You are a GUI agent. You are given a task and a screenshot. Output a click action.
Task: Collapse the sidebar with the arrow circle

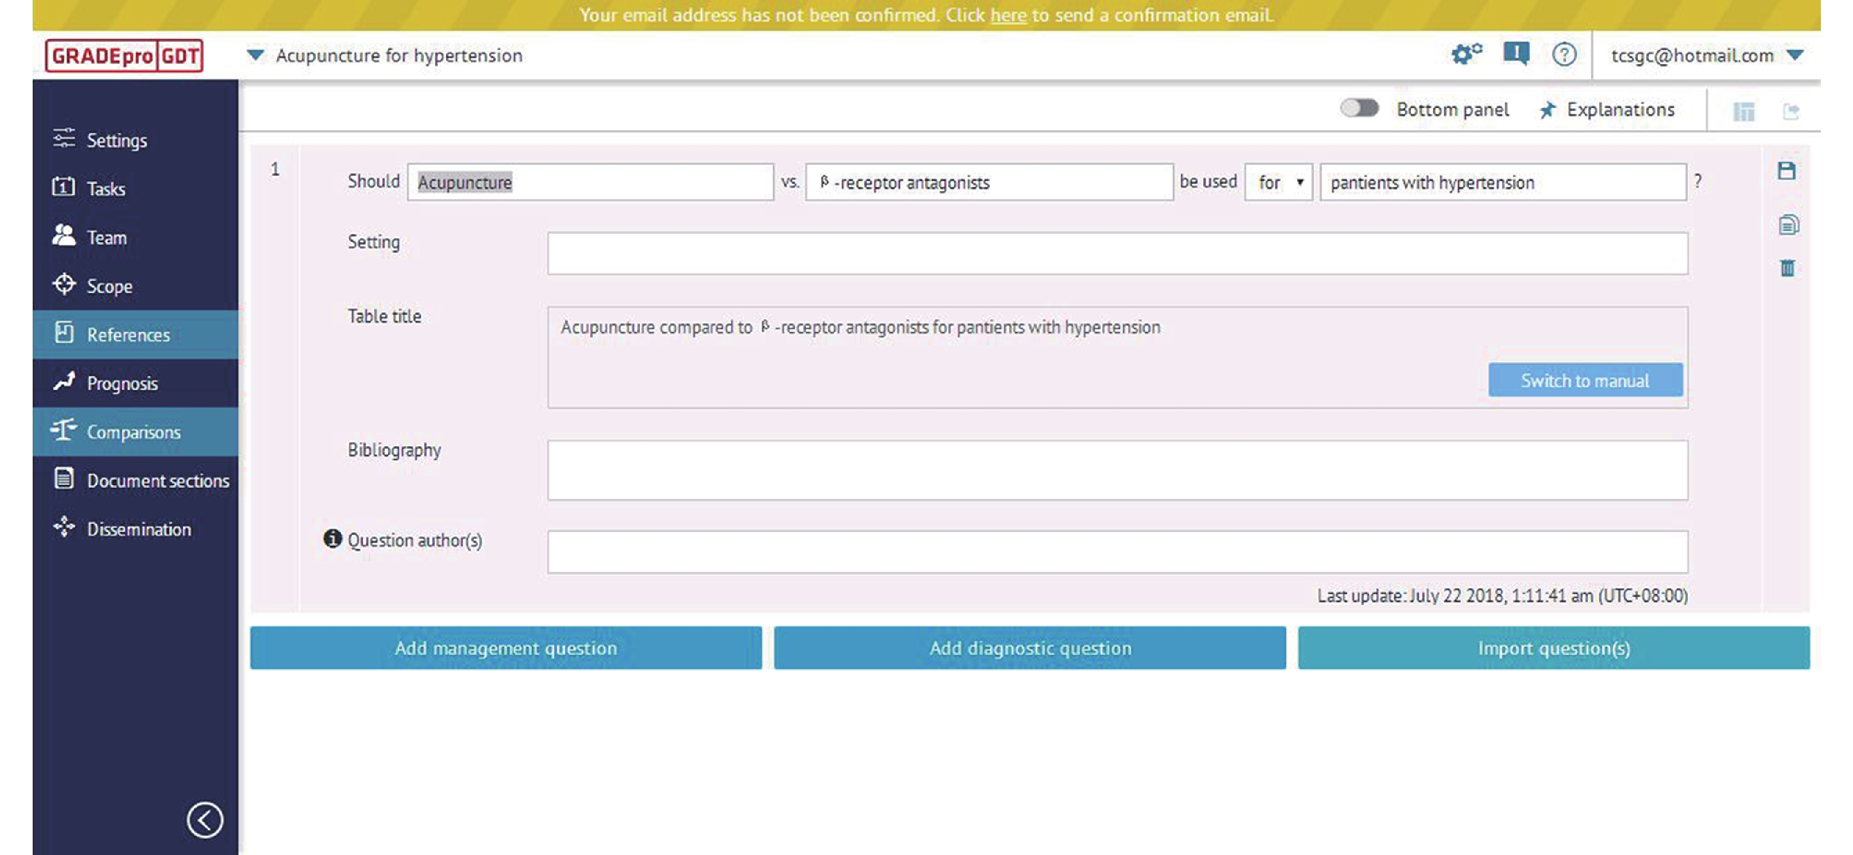point(205,819)
